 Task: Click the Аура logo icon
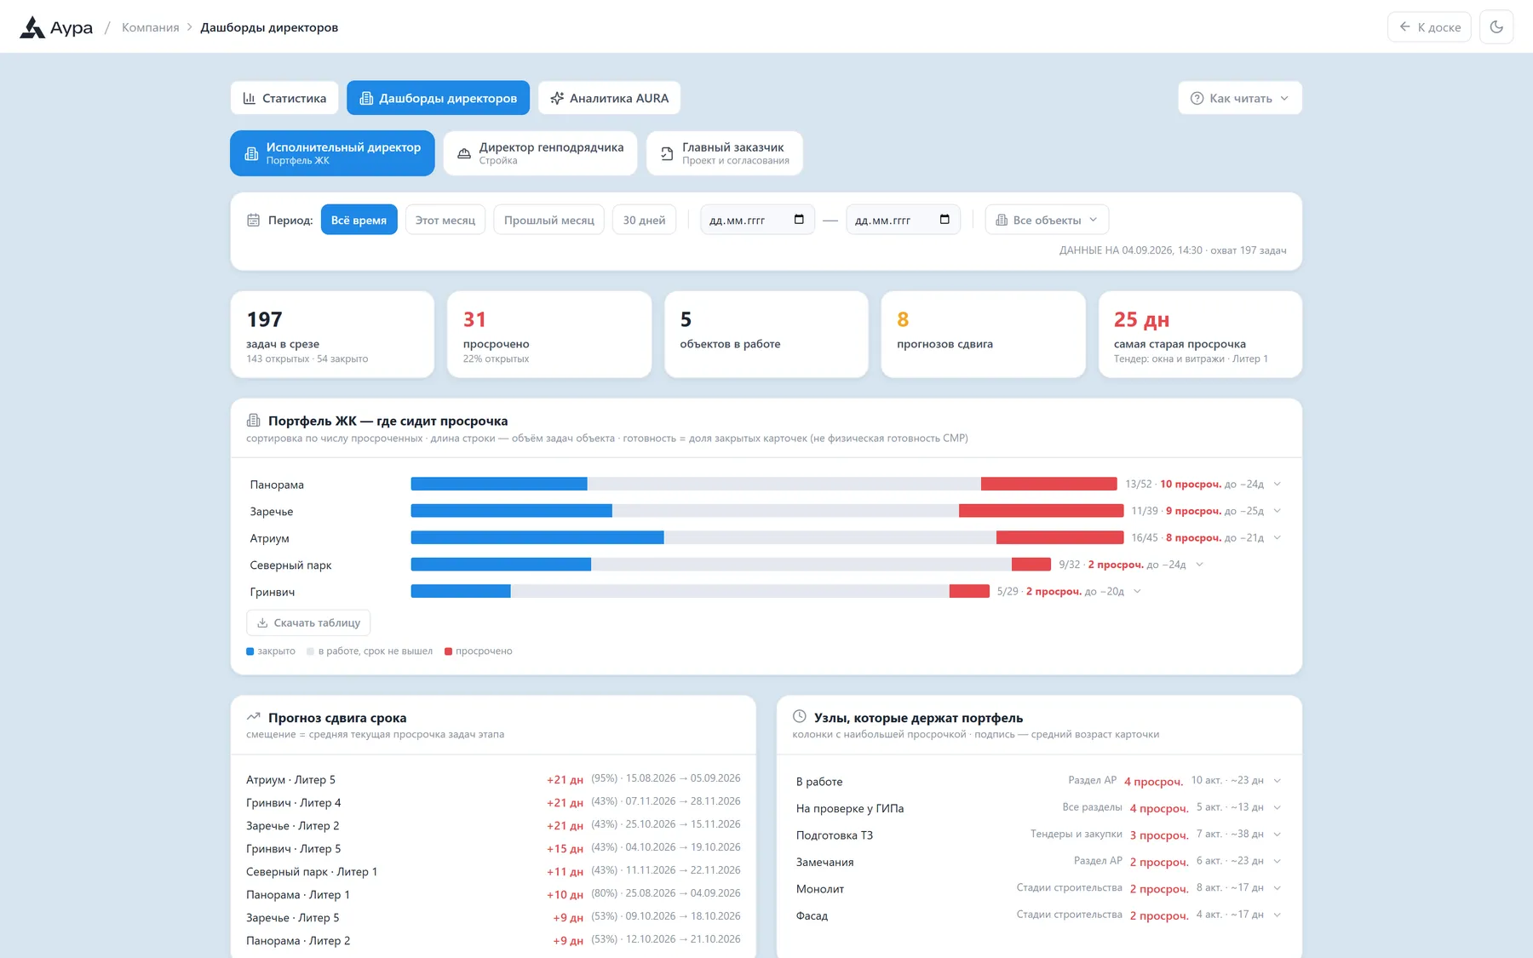tap(32, 27)
